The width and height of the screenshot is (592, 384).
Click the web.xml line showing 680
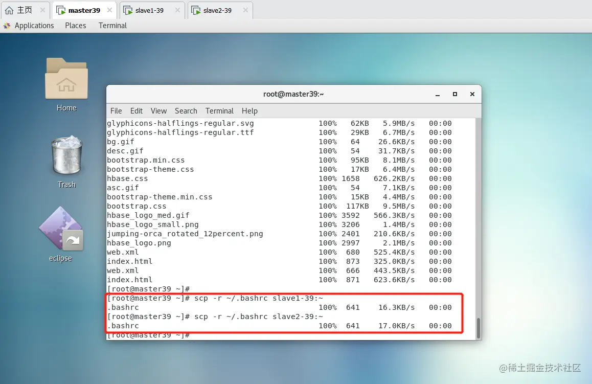coord(280,252)
